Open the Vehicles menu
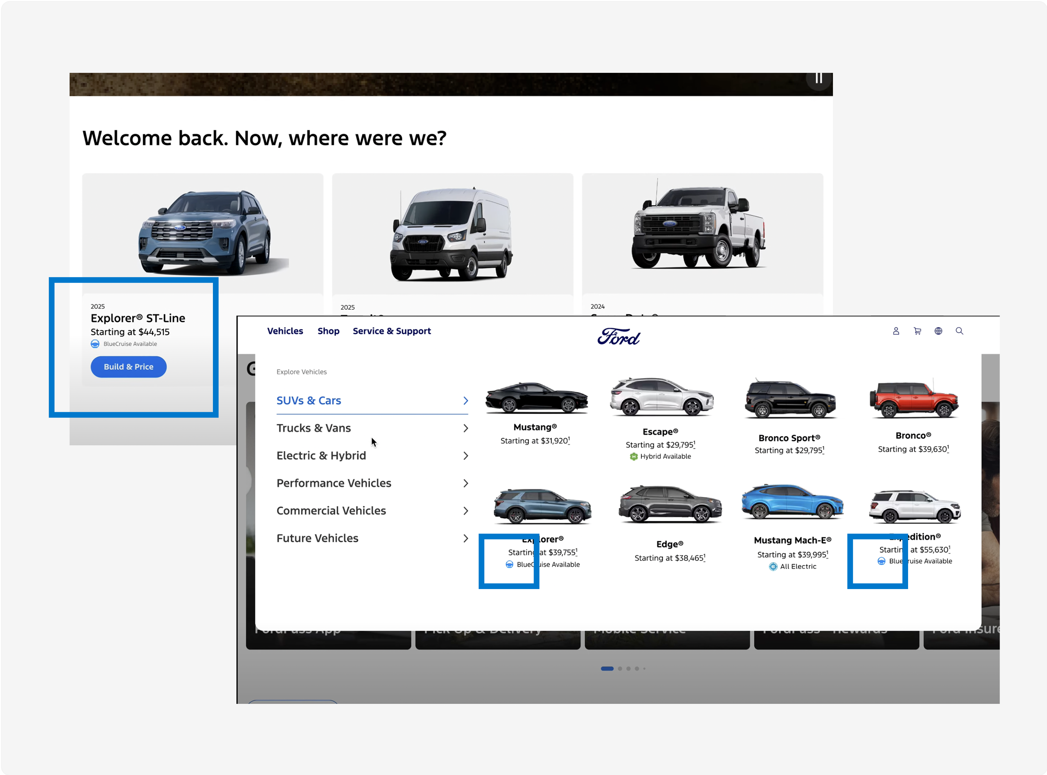 click(285, 331)
